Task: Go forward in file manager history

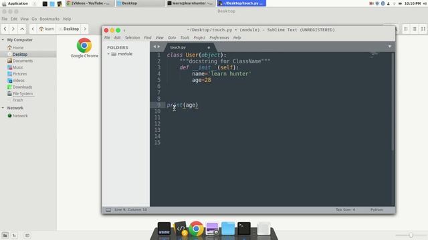Action: pyautogui.click(x=13, y=29)
